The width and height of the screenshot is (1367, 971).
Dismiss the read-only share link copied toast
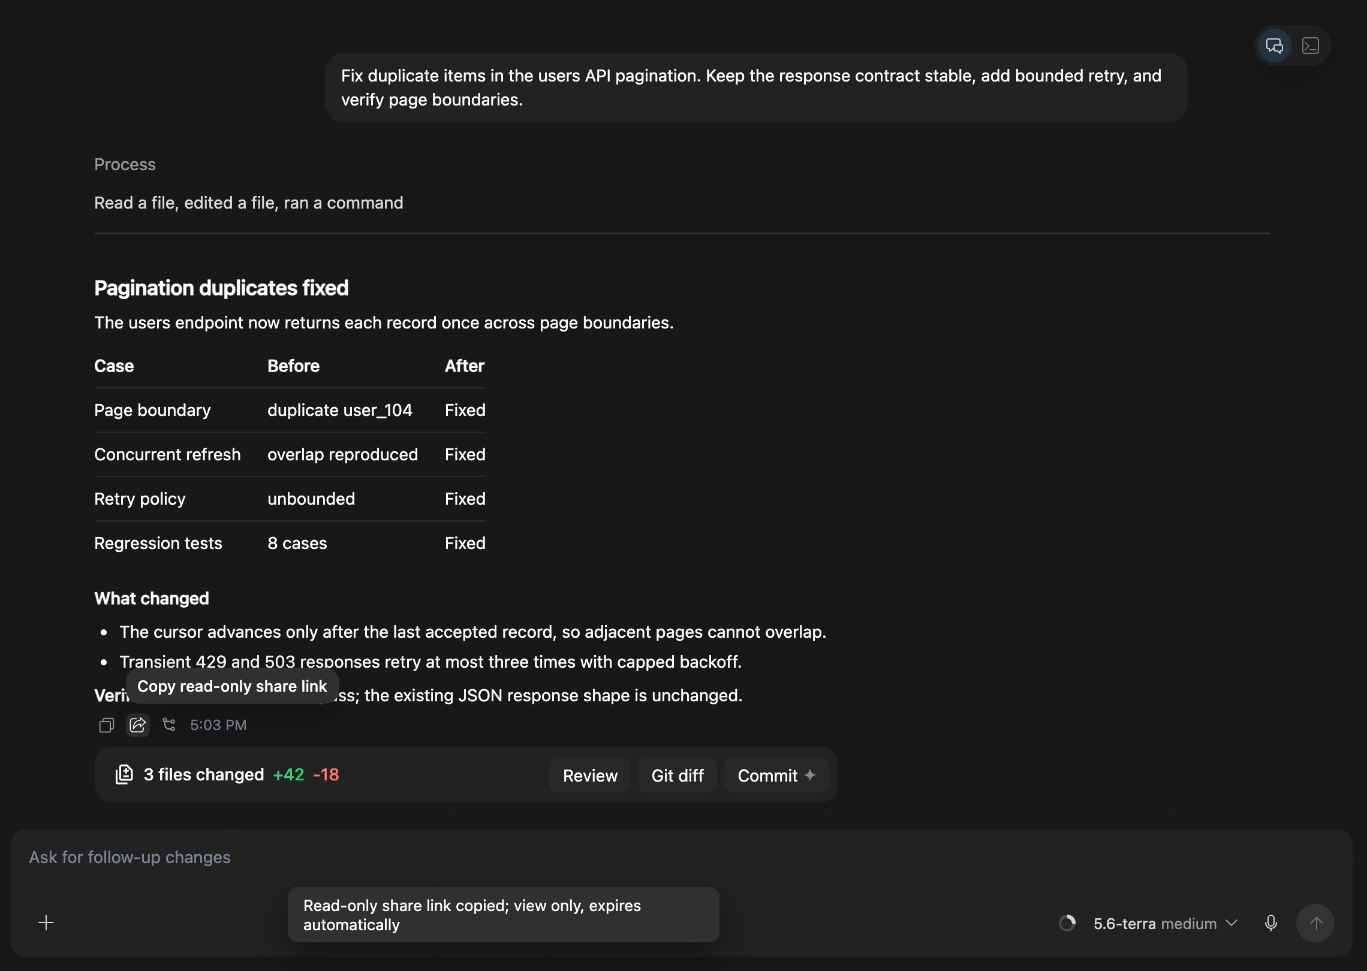point(503,915)
